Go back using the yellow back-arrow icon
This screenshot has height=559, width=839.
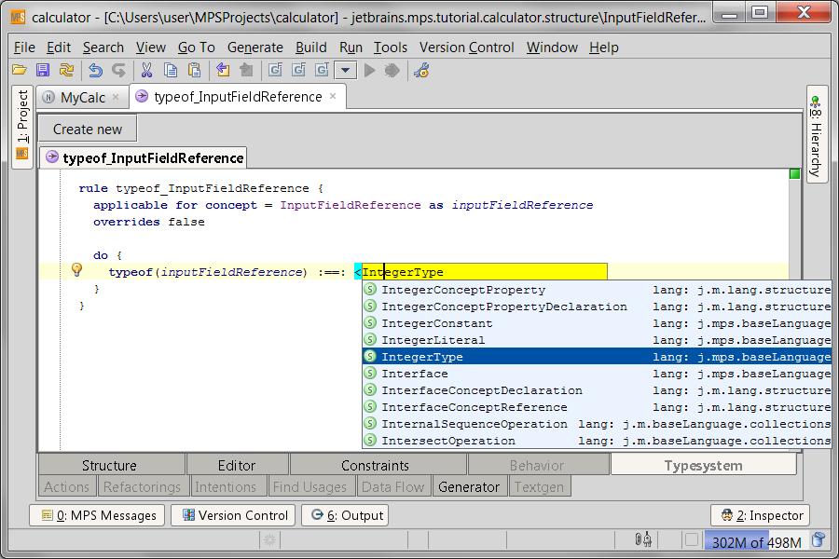[223, 70]
